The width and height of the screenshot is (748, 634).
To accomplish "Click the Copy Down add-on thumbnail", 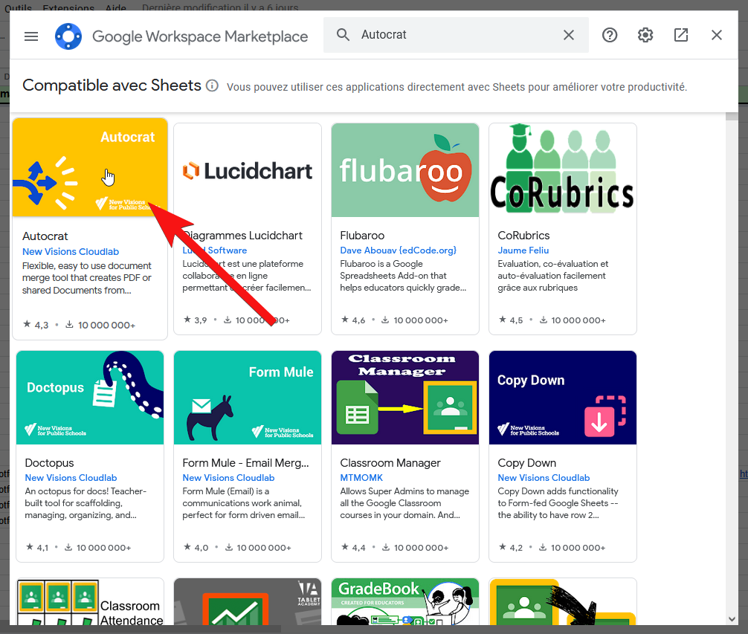I will [563, 398].
